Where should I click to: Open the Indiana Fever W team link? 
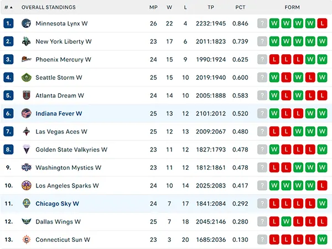(x=59, y=114)
